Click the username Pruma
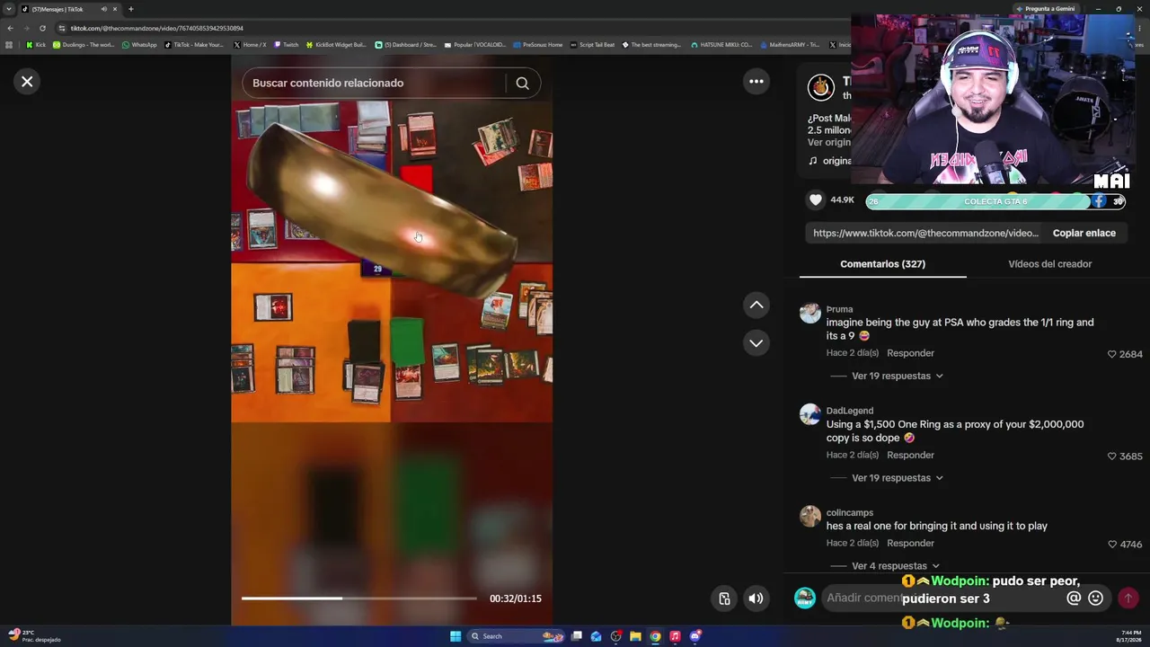 click(839, 309)
